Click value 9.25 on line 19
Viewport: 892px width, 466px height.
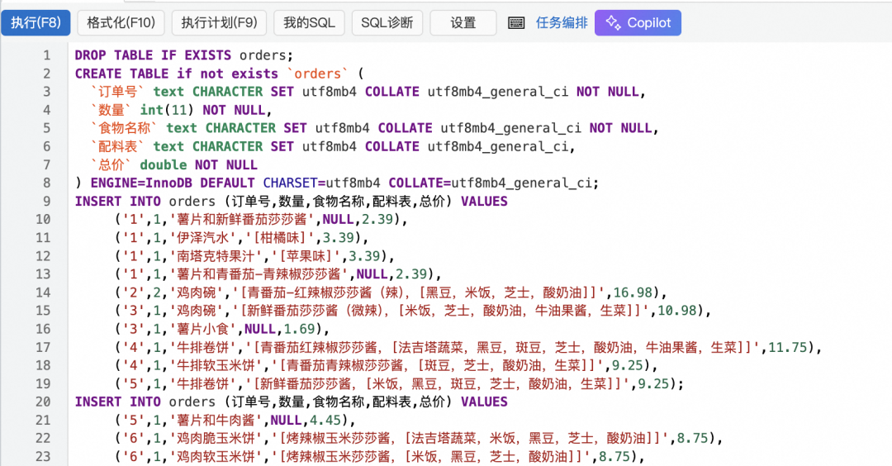click(x=653, y=383)
